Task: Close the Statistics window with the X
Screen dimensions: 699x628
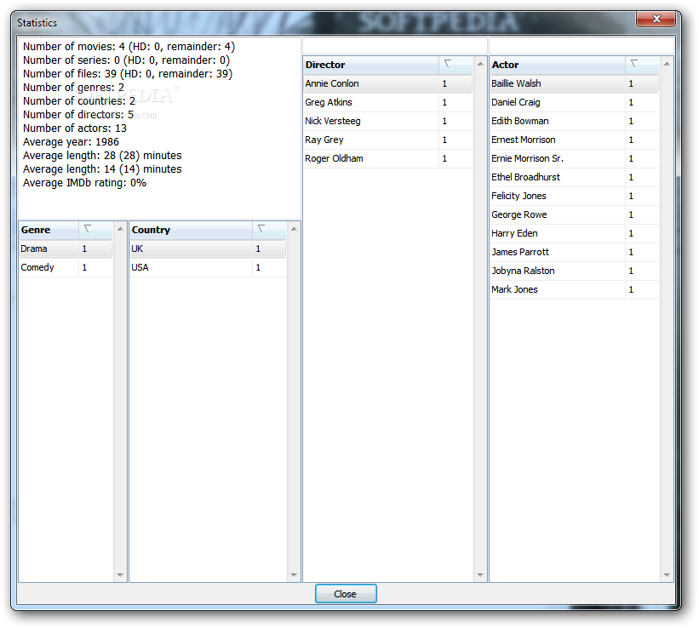Action: pos(656,19)
